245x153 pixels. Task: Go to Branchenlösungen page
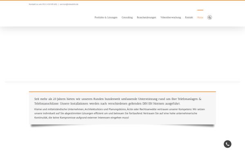[147, 18]
